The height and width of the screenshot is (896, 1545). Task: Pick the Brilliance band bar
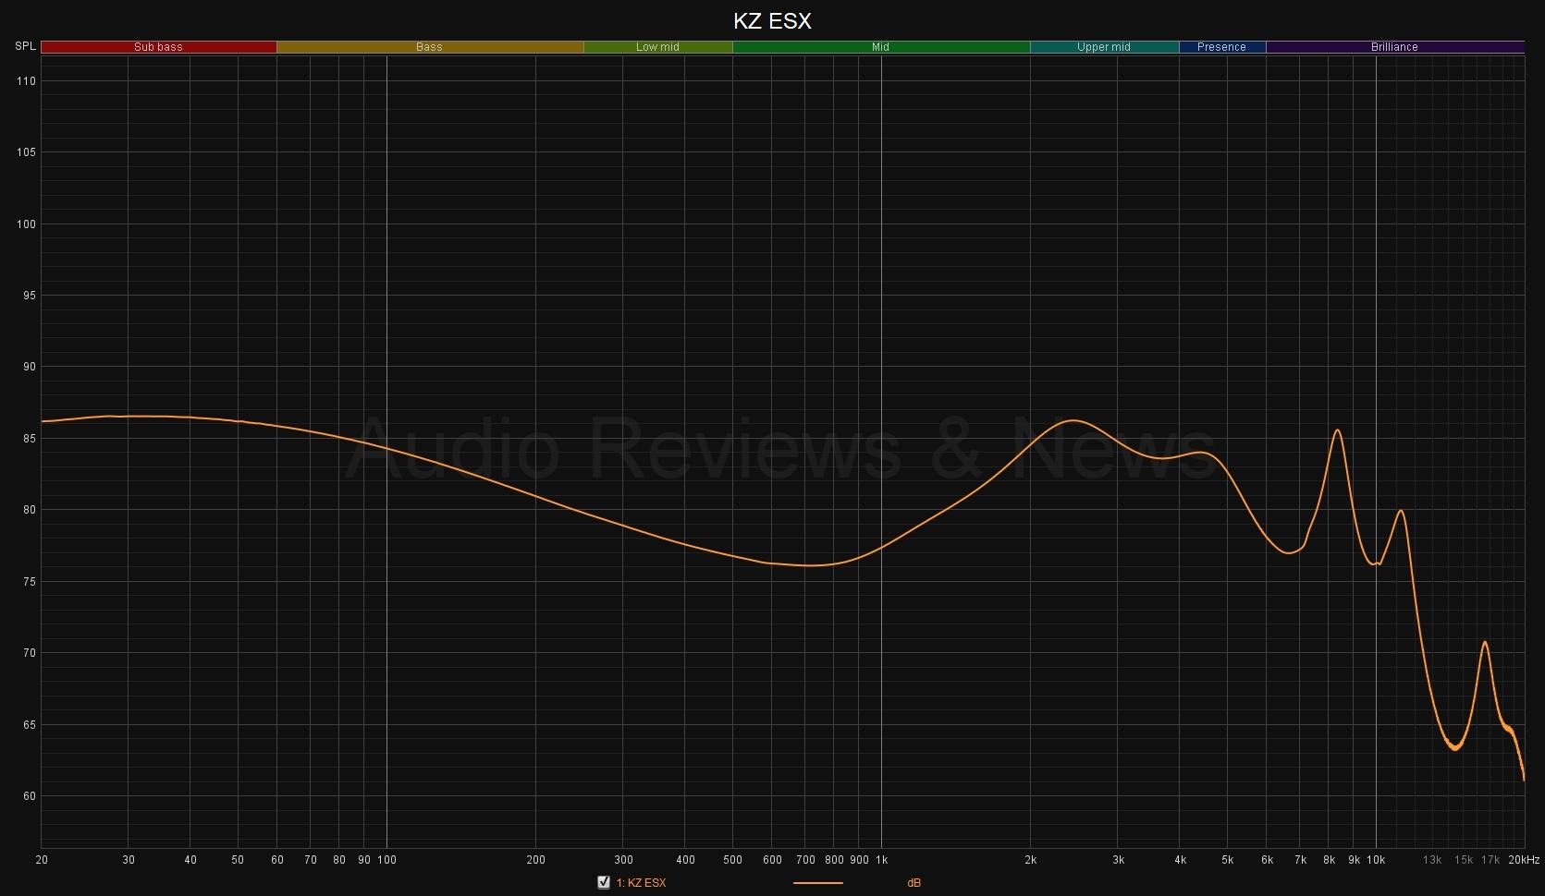point(1394,47)
